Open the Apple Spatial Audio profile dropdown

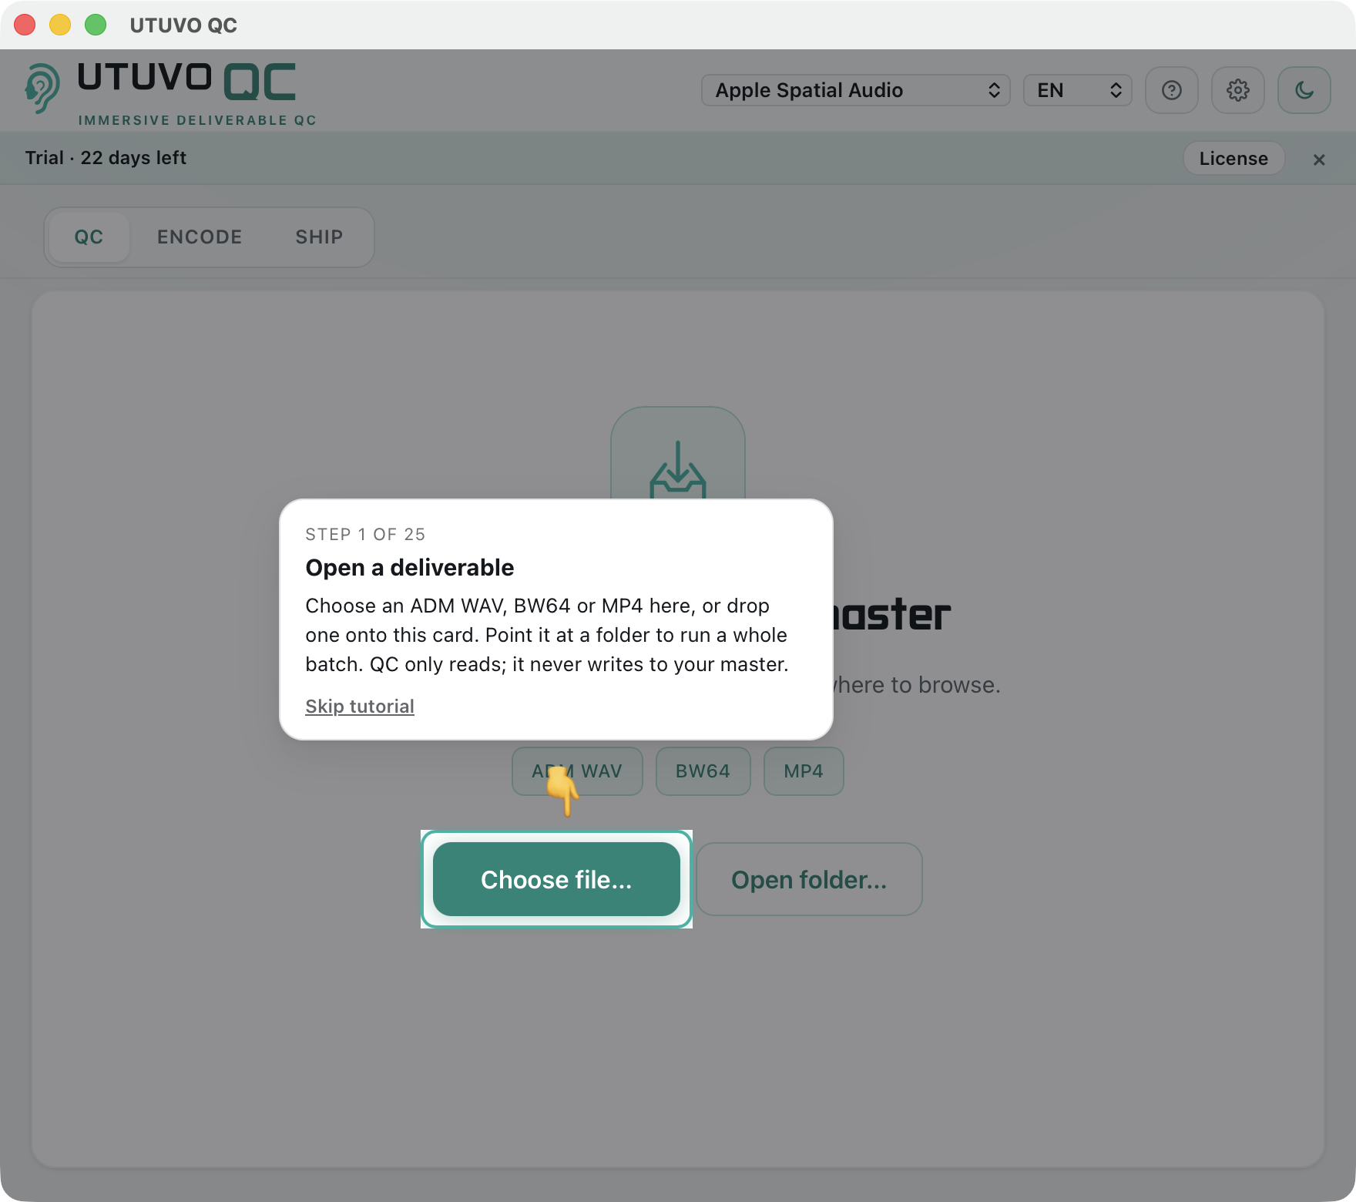coord(855,90)
